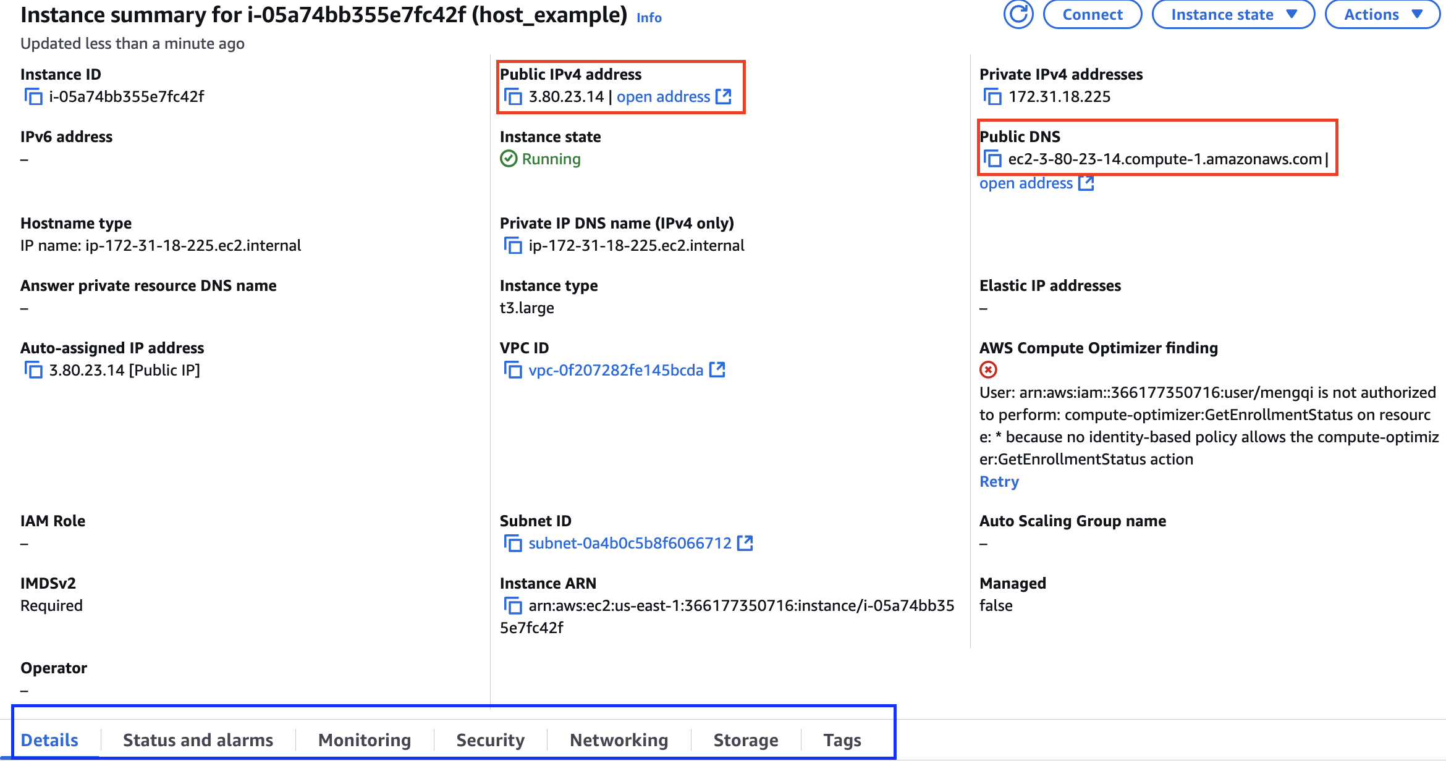Copy the auto-assigned IP address
Image resolution: width=1446 pixels, height=761 pixels.
click(33, 371)
